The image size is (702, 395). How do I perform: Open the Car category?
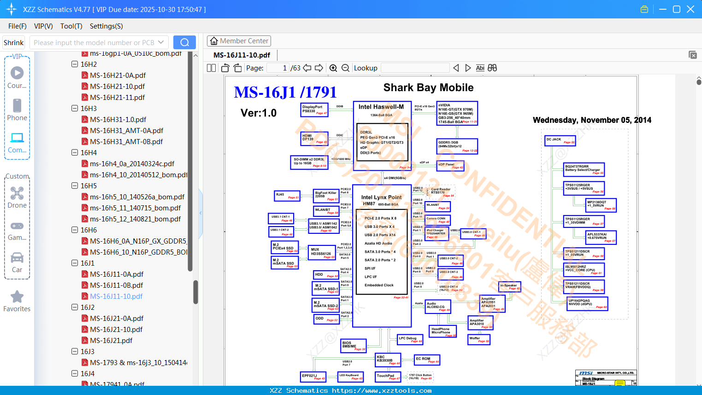point(17,262)
